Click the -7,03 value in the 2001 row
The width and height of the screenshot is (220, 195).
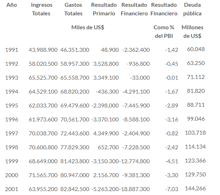coord(172,189)
